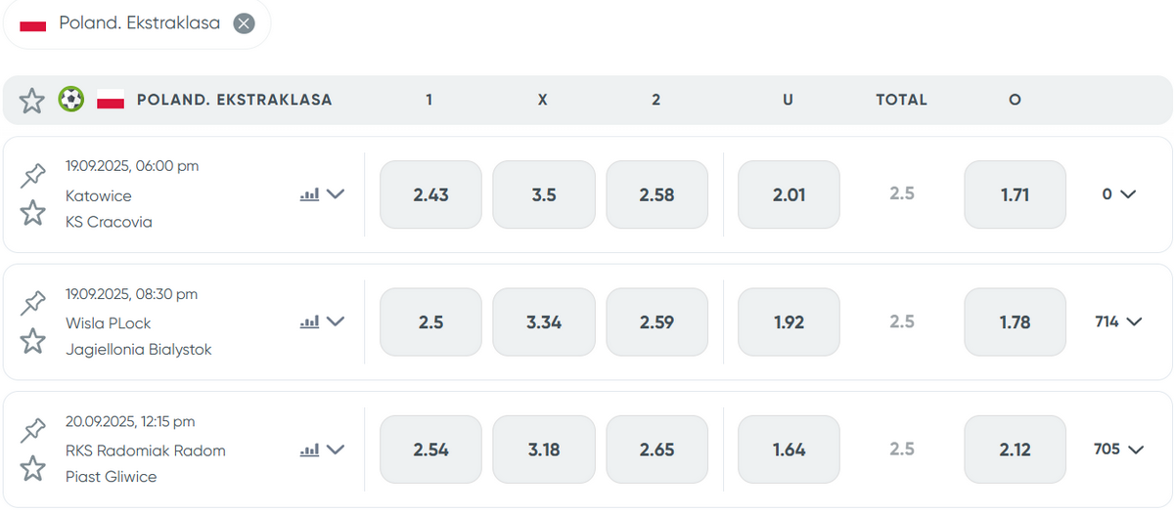
Task: Open statistics icon for Wisla Plock match
Action: (309, 321)
